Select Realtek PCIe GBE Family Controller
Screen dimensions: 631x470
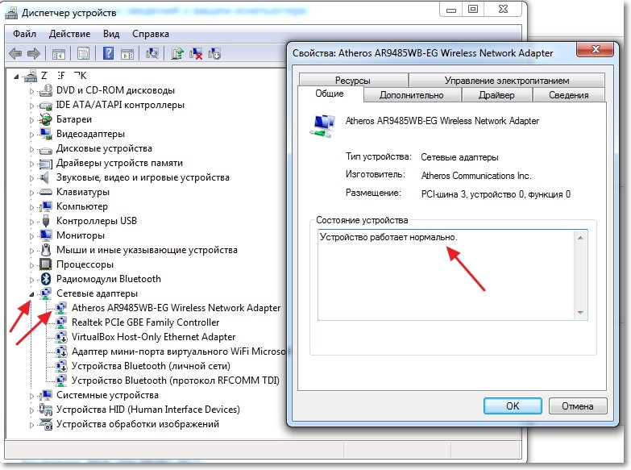tap(145, 322)
